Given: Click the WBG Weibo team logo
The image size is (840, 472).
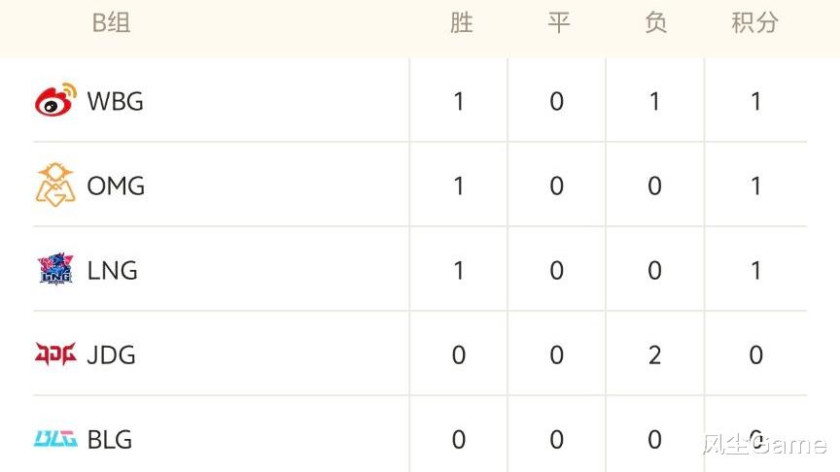Looking at the screenshot, I should 55,101.
